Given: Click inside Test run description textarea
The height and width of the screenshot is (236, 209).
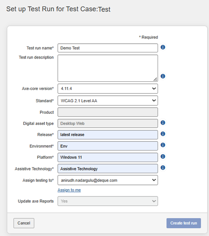Looking at the screenshot, I should click(x=108, y=68).
